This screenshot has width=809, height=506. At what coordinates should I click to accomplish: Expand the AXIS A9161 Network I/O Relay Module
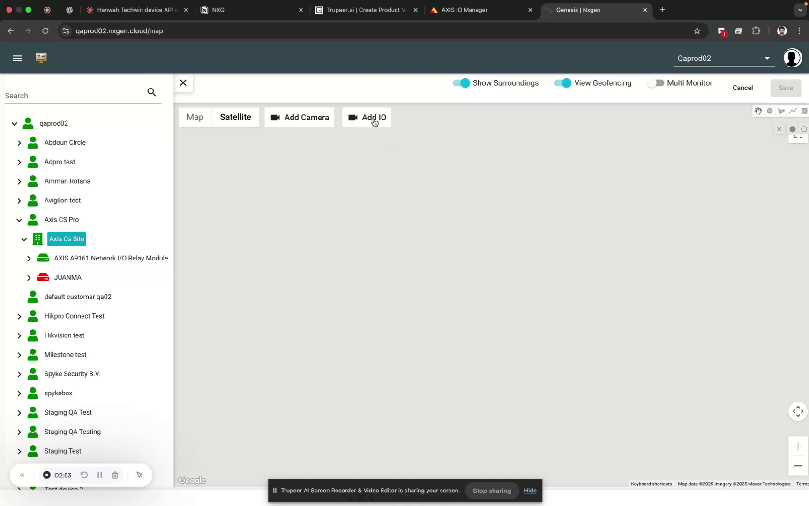click(29, 258)
